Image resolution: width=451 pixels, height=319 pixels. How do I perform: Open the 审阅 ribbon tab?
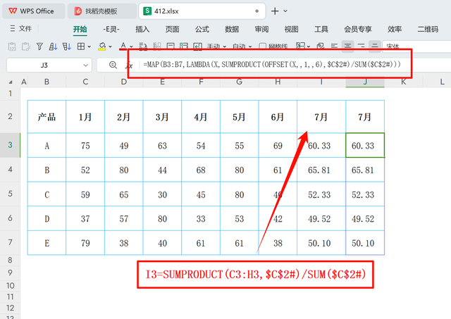point(261,29)
